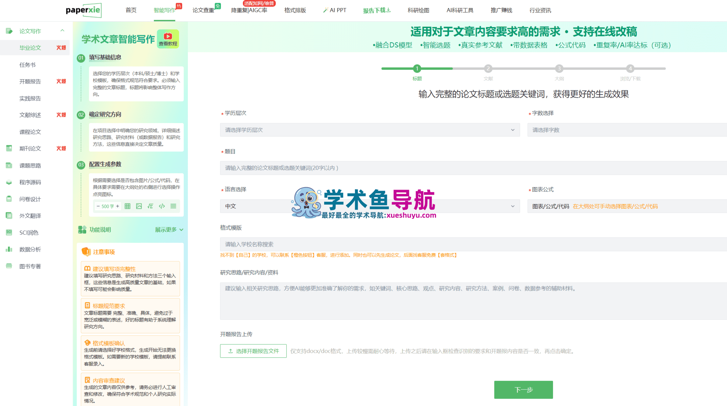
Task: Click the image icon in parameter toolbar
Action: [x=139, y=206]
